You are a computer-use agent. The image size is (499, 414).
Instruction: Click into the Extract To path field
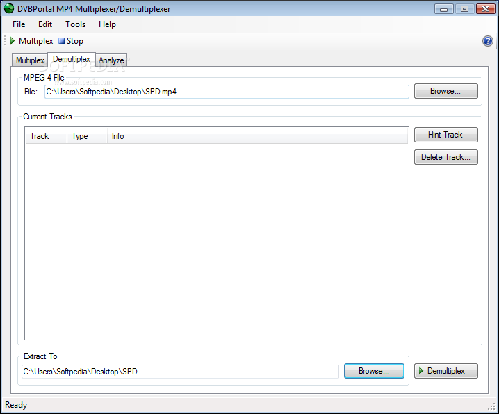[180, 372]
